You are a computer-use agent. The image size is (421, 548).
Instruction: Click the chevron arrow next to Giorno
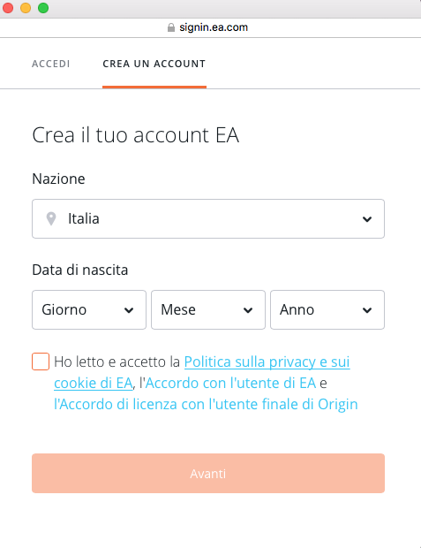[x=129, y=310]
